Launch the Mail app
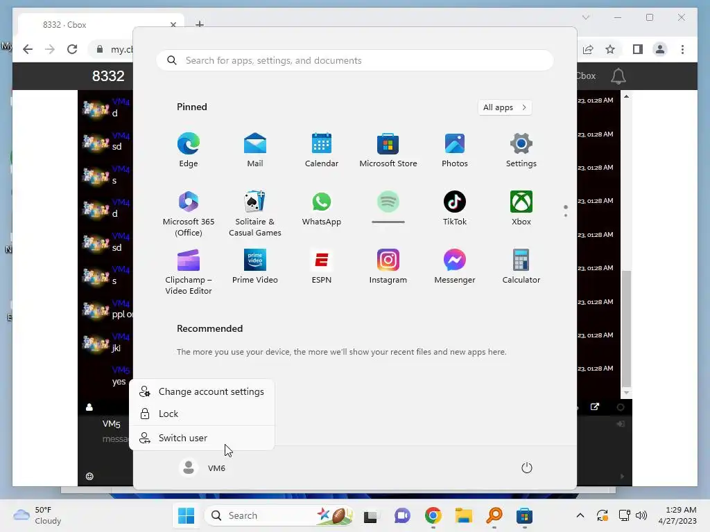 pos(255,150)
